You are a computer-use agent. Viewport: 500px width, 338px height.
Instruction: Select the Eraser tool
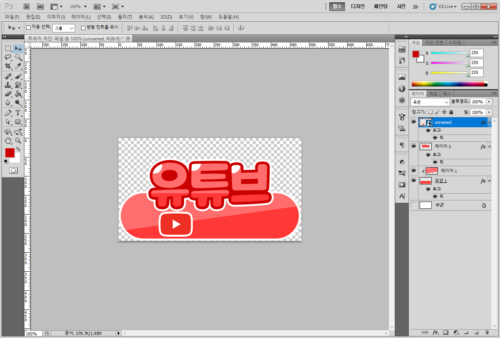point(8,94)
